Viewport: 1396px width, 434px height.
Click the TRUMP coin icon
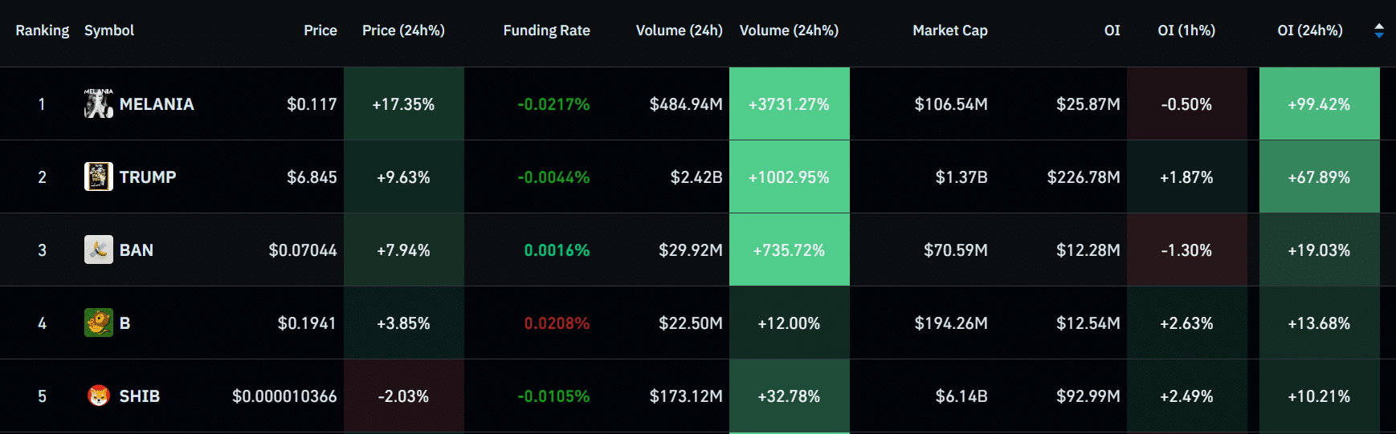99,177
